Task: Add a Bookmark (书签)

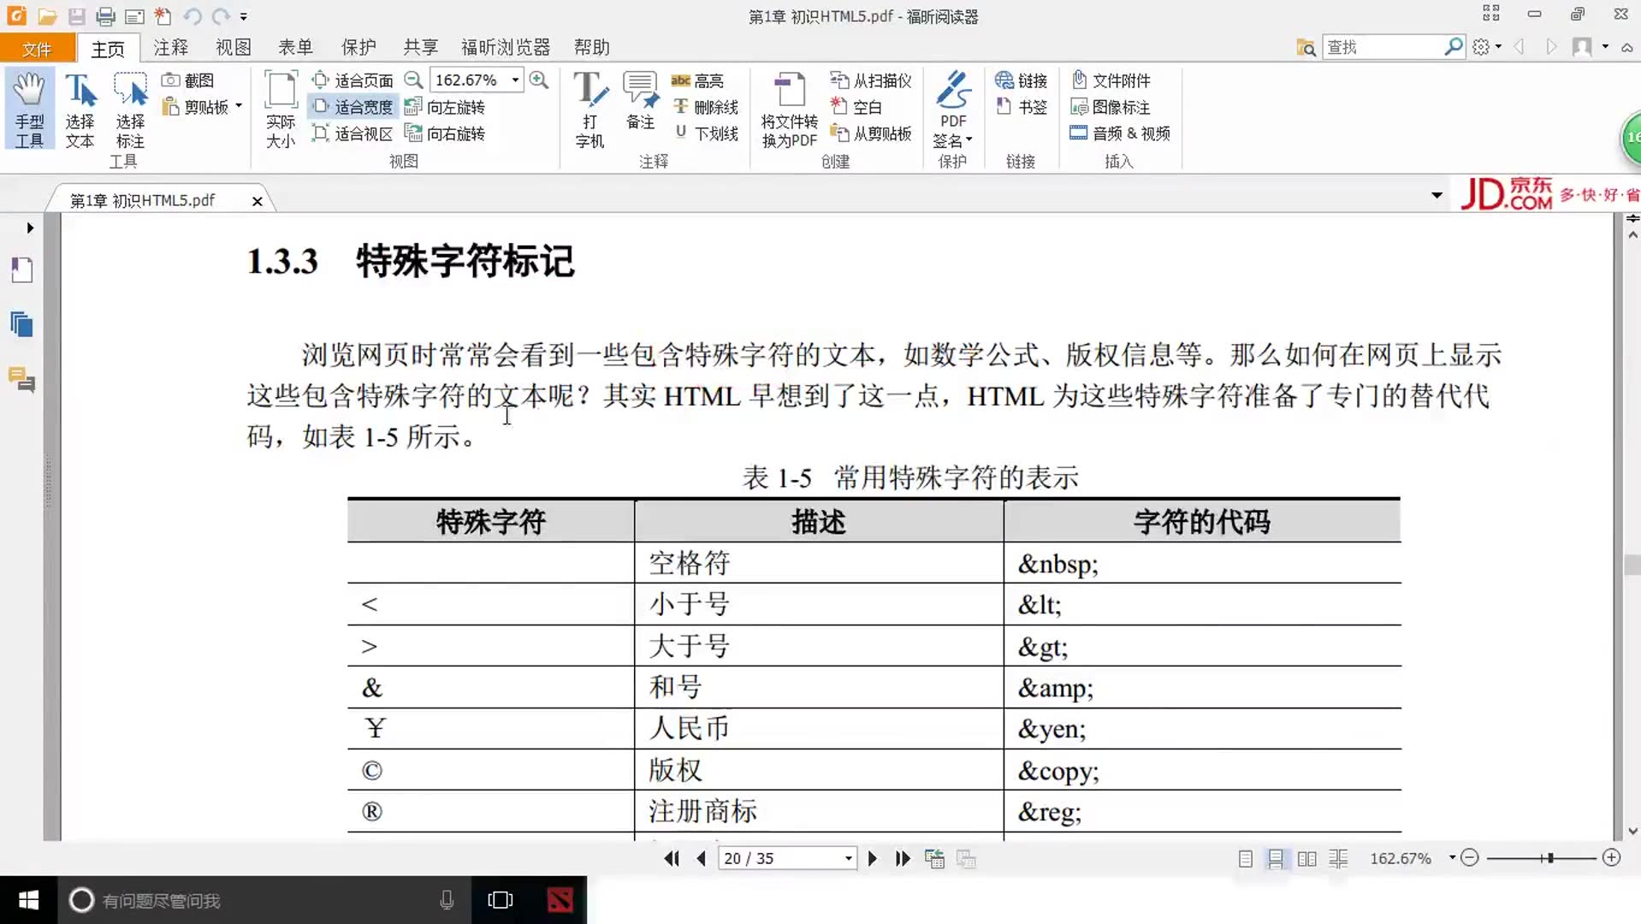Action: [1022, 107]
